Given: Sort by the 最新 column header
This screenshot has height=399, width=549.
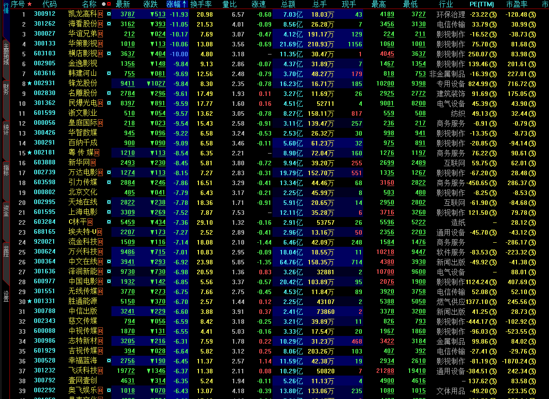Looking at the screenshot, I should [x=123, y=4].
